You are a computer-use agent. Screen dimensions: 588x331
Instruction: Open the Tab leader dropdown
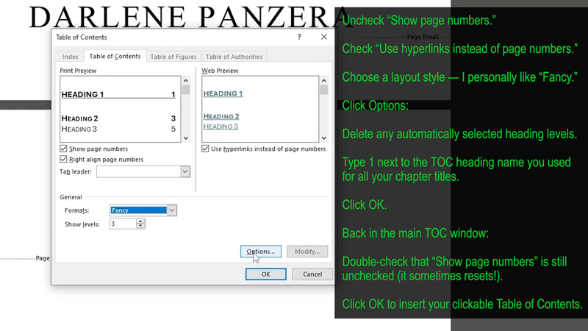pyautogui.click(x=185, y=171)
